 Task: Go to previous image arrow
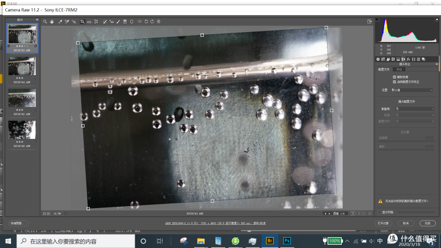[325, 214]
